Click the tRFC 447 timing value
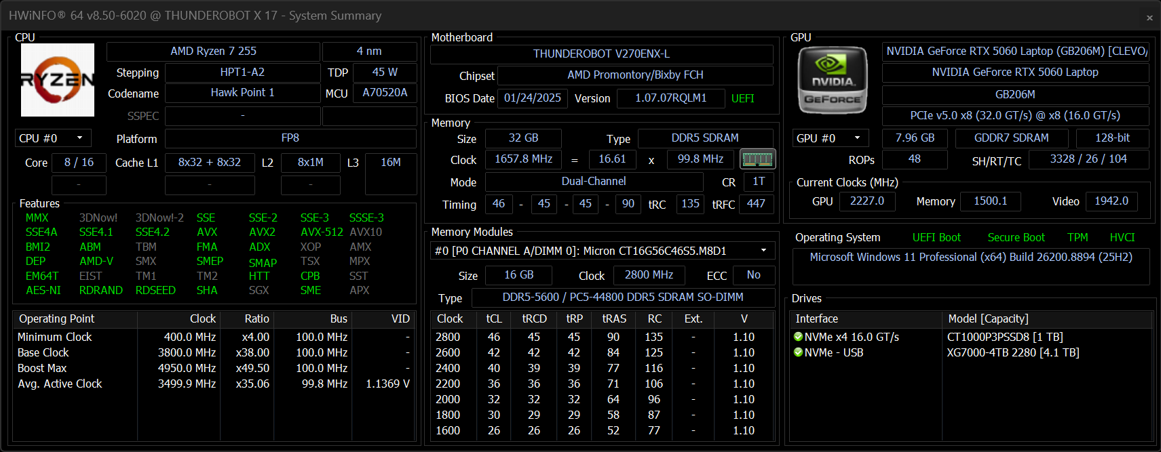The height and width of the screenshot is (452, 1161). pos(756,204)
